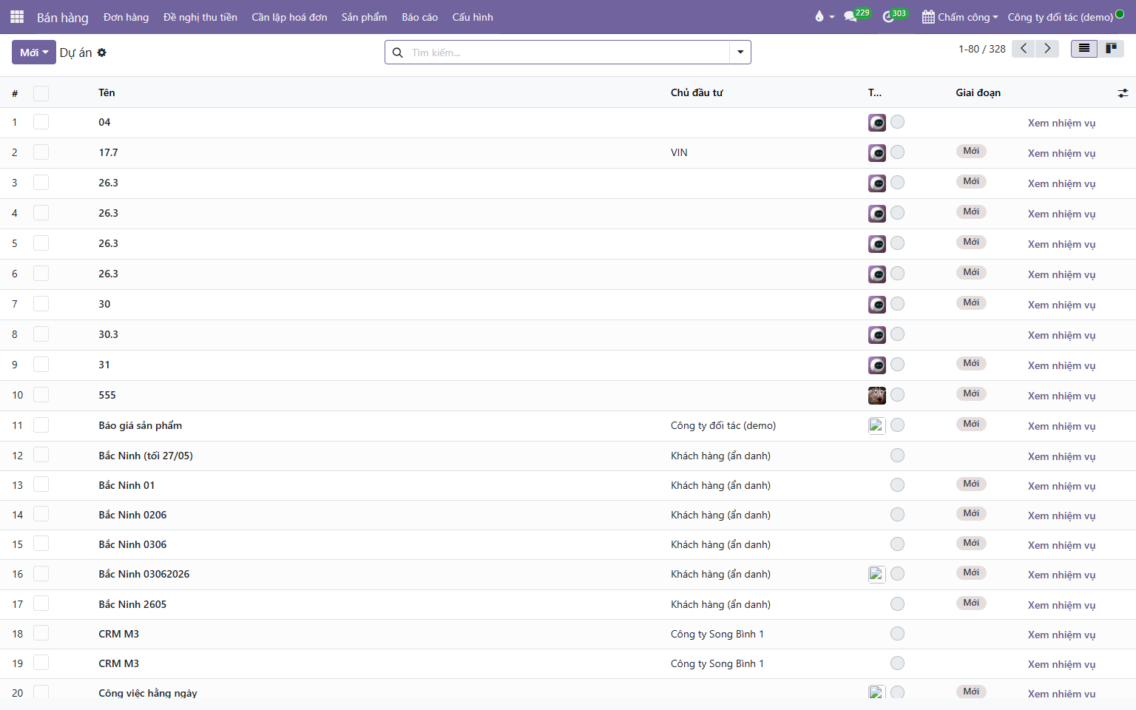Tick checkbox for row 555

(x=41, y=395)
